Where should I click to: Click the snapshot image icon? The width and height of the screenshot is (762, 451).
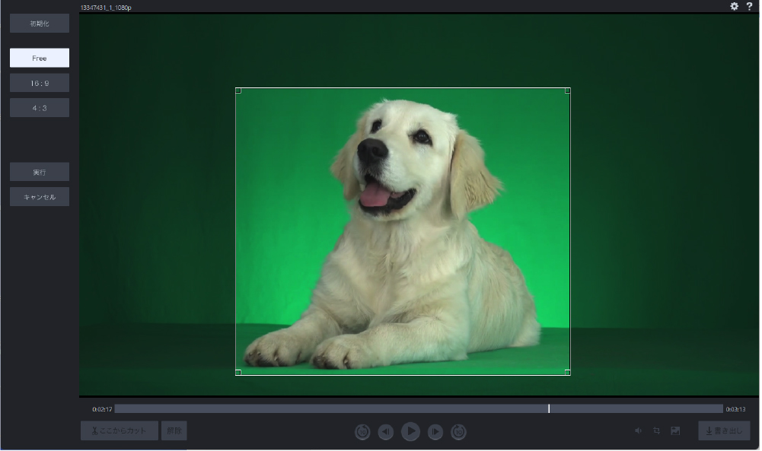(x=675, y=431)
